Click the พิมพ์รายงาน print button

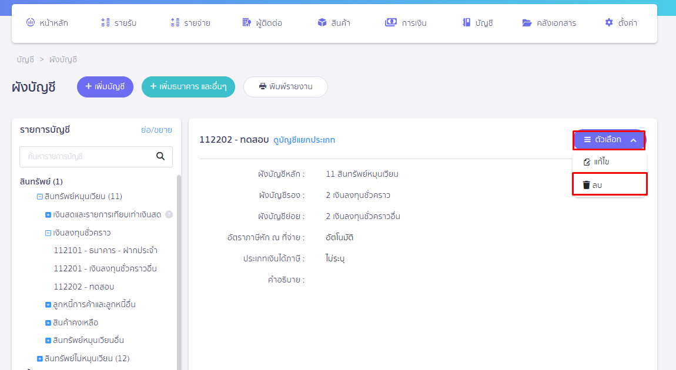(x=285, y=86)
